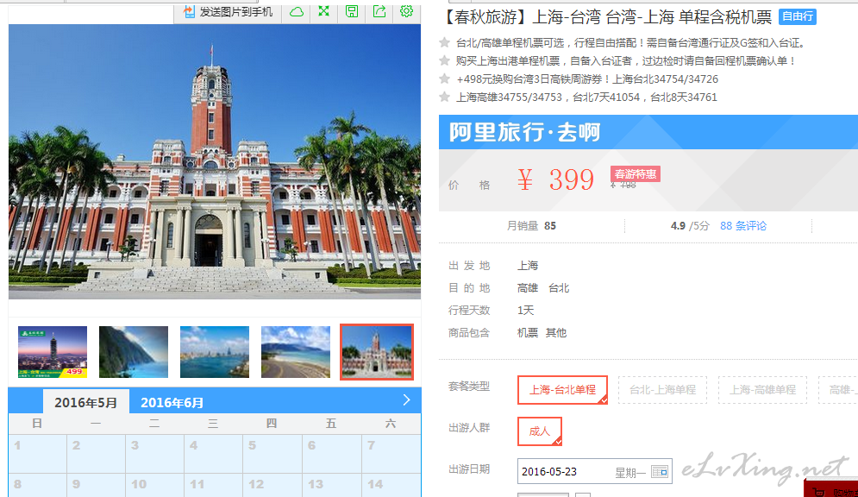Image resolution: width=858 pixels, height=497 pixels.
Task: Select calendar day 14
Action: (391, 486)
